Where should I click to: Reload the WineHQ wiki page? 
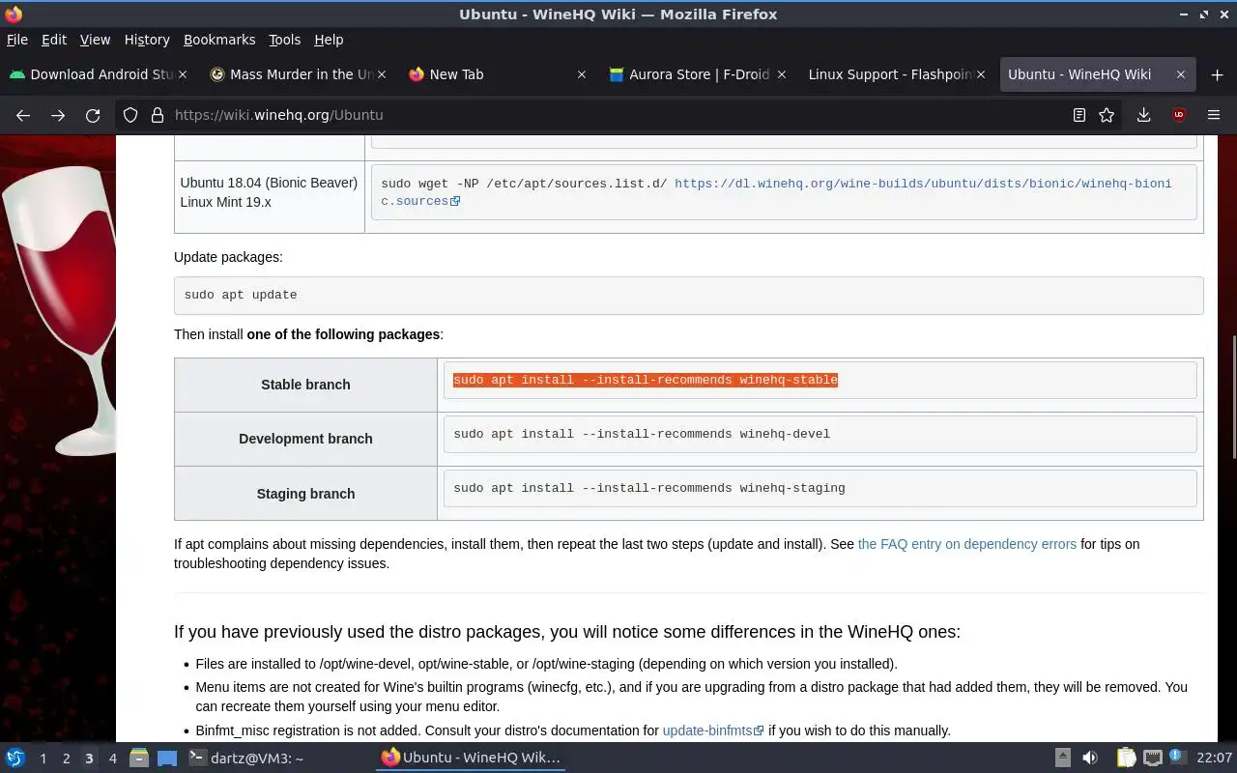(93, 115)
